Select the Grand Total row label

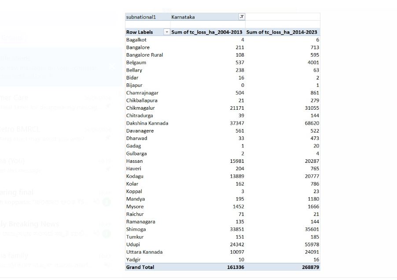(x=140, y=267)
